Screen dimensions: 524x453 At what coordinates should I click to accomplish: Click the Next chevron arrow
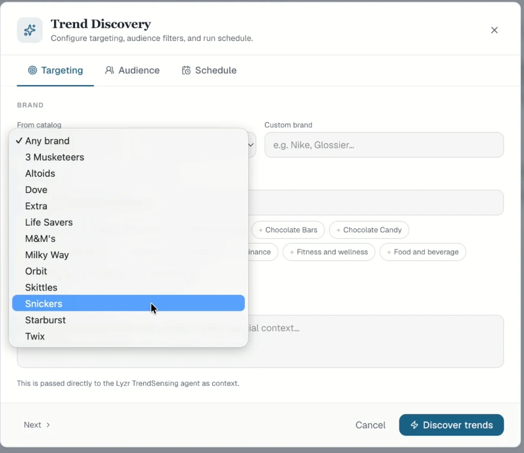(48, 425)
